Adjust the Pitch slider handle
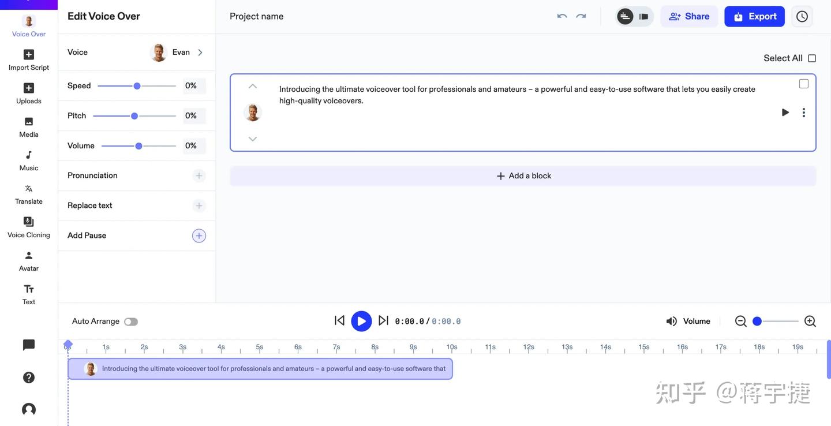 pyautogui.click(x=134, y=116)
